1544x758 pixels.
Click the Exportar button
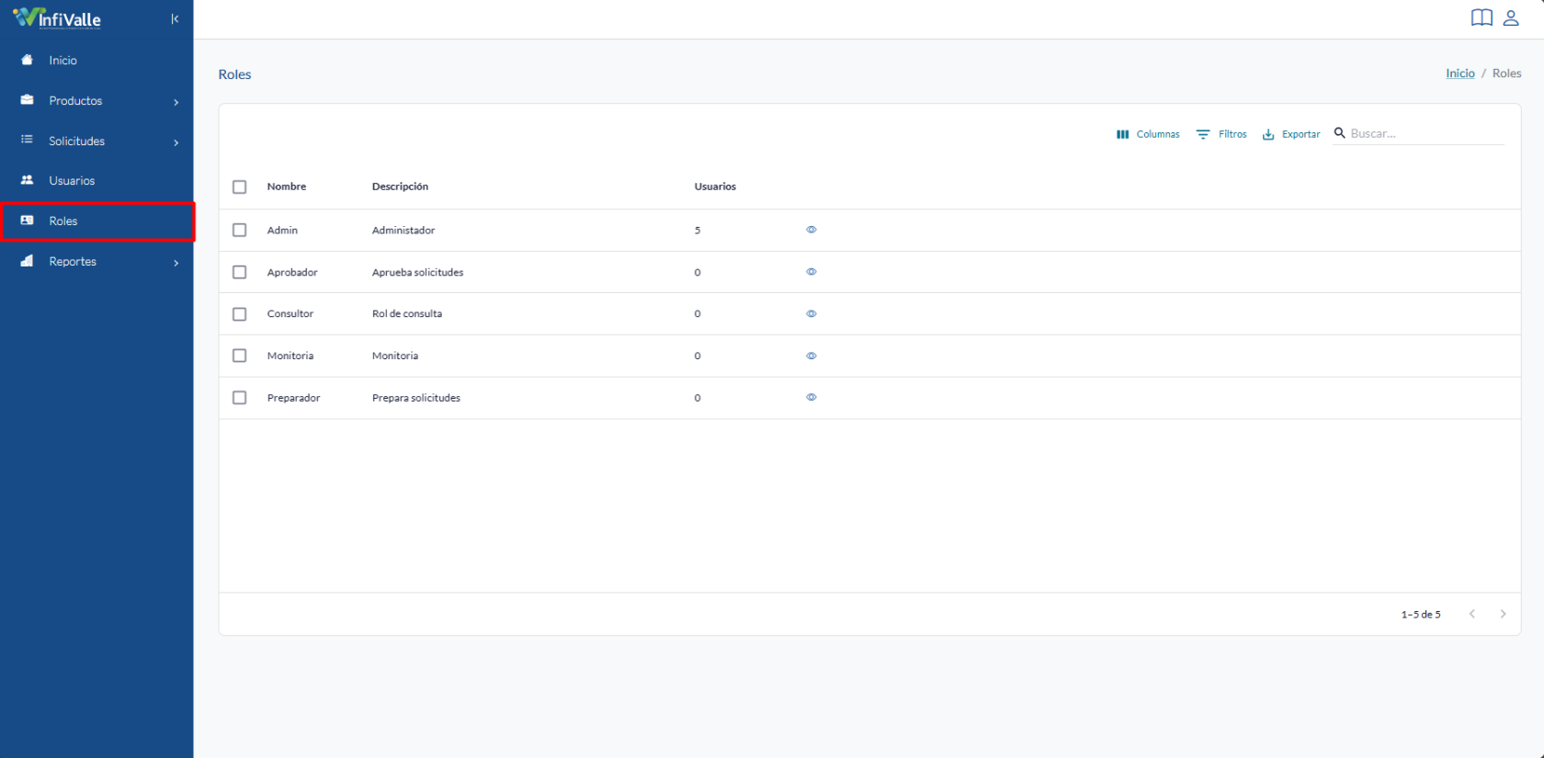pos(1291,134)
